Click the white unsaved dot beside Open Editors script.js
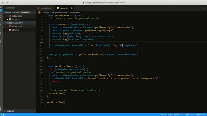 pyautogui.click(x=7, y=19)
